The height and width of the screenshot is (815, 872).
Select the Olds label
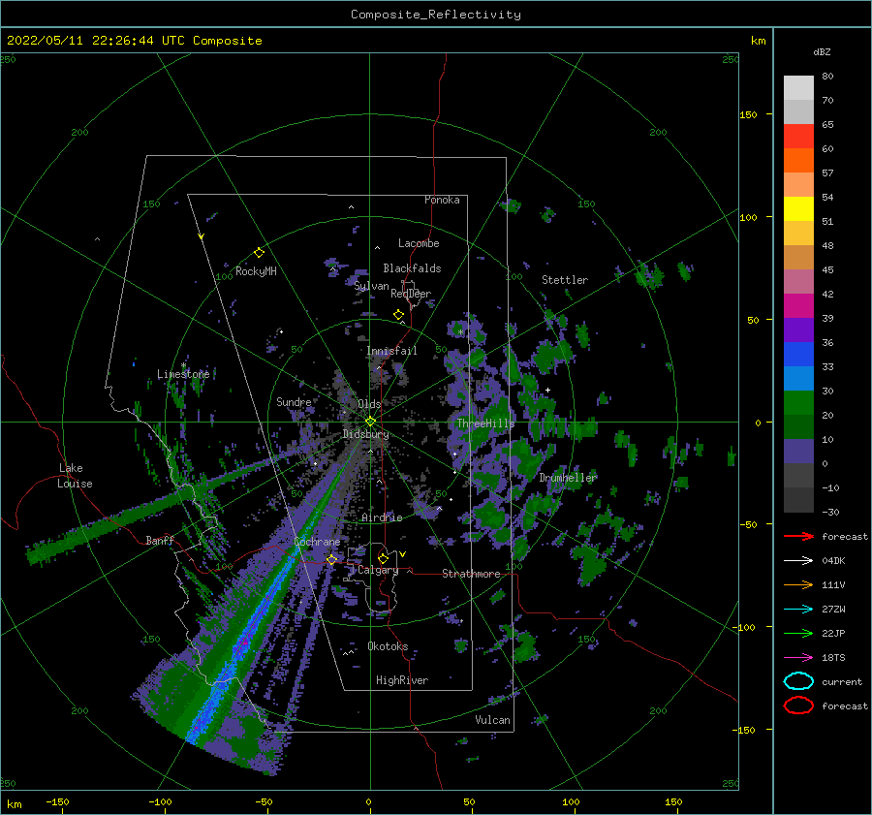pos(369,404)
